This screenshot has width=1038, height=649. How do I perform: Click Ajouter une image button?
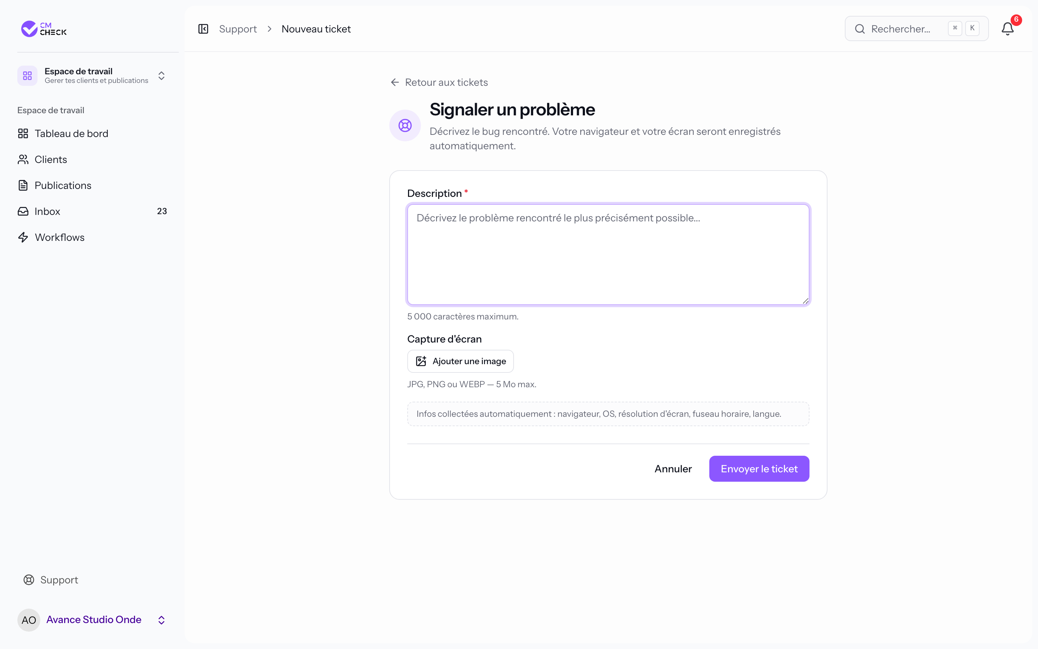coord(460,361)
